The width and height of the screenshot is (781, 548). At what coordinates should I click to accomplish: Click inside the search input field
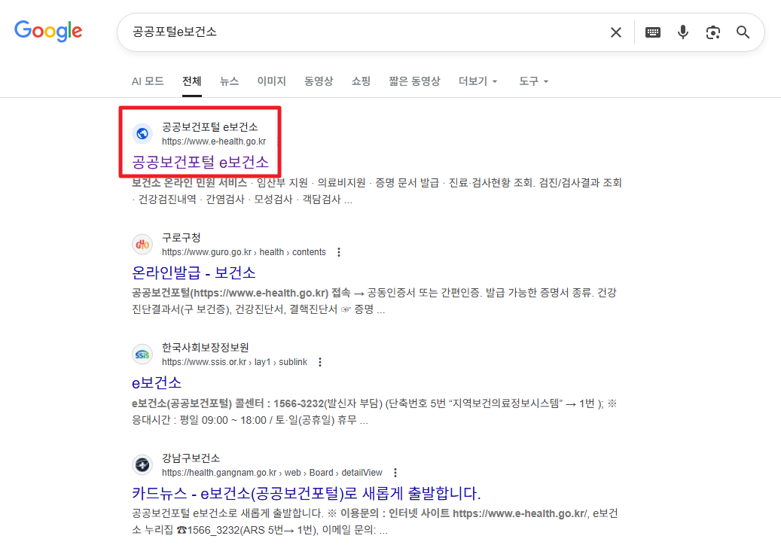click(x=339, y=32)
